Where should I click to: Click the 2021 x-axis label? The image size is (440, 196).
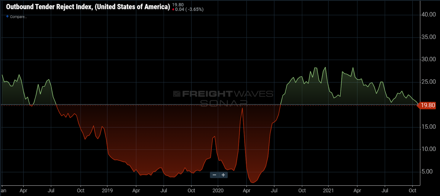(328, 191)
